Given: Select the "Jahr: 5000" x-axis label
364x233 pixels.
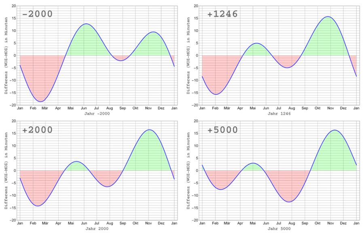Looking at the screenshot, I should click(279, 229).
